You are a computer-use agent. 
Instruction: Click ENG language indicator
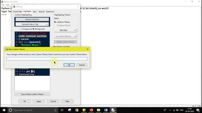pyautogui.click(x=182, y=110)
